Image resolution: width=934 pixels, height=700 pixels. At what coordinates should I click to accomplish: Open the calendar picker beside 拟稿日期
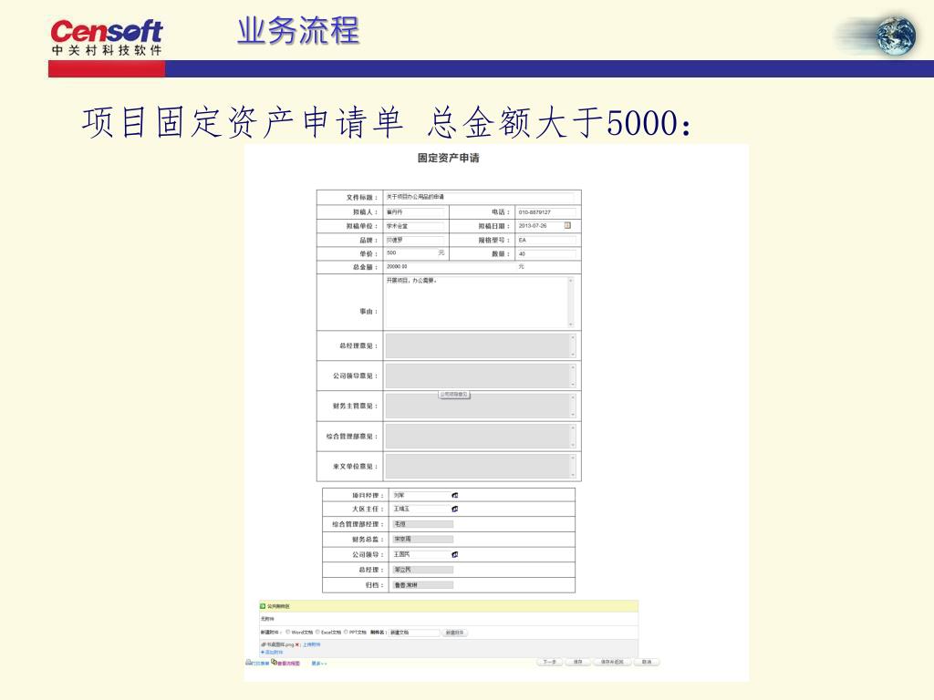[x=567, y=226]
